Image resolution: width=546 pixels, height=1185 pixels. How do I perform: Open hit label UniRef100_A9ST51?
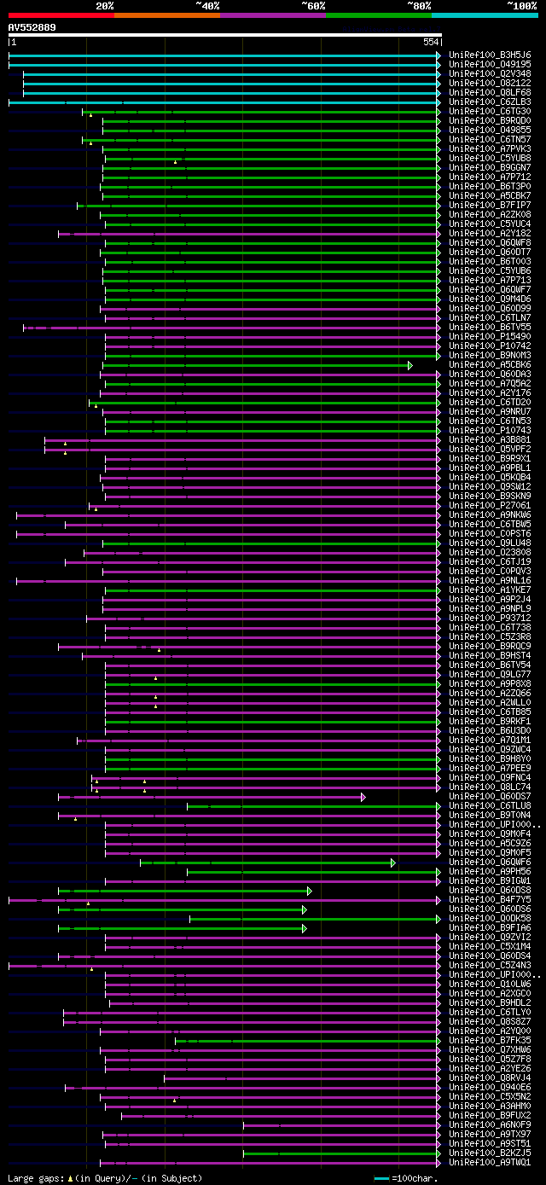click(x=490, y=1144)
